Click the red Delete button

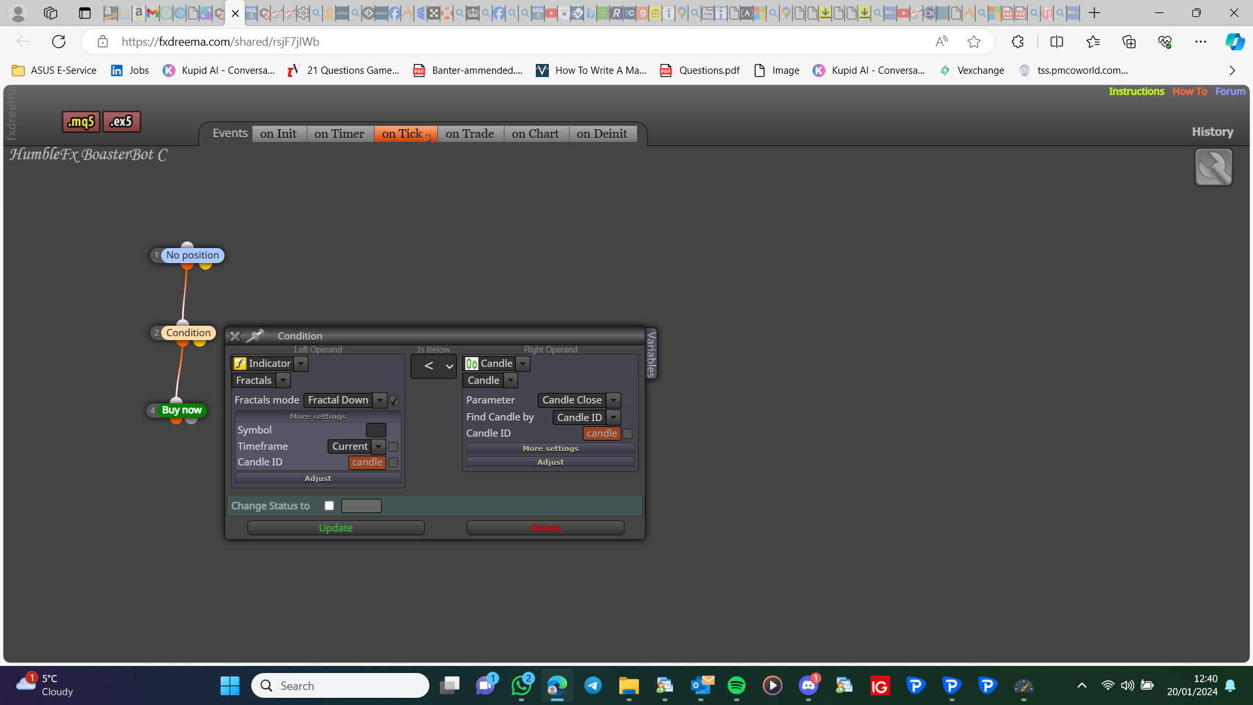tap(545, 527)
